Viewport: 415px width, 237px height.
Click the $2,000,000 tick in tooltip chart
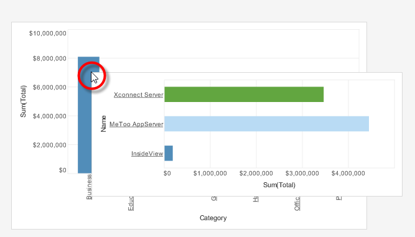click(256, 174)
